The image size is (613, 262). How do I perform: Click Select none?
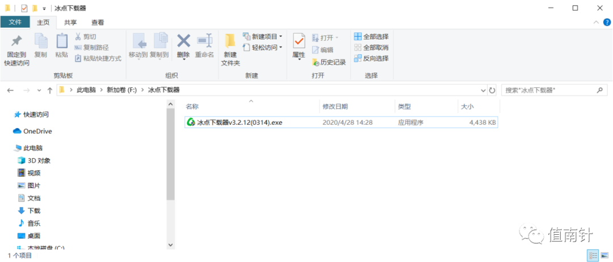click(x=371, y=48)
